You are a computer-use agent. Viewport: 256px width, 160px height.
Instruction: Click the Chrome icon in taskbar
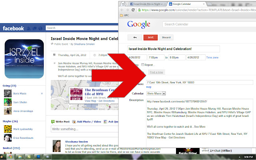tap(10, 157)
